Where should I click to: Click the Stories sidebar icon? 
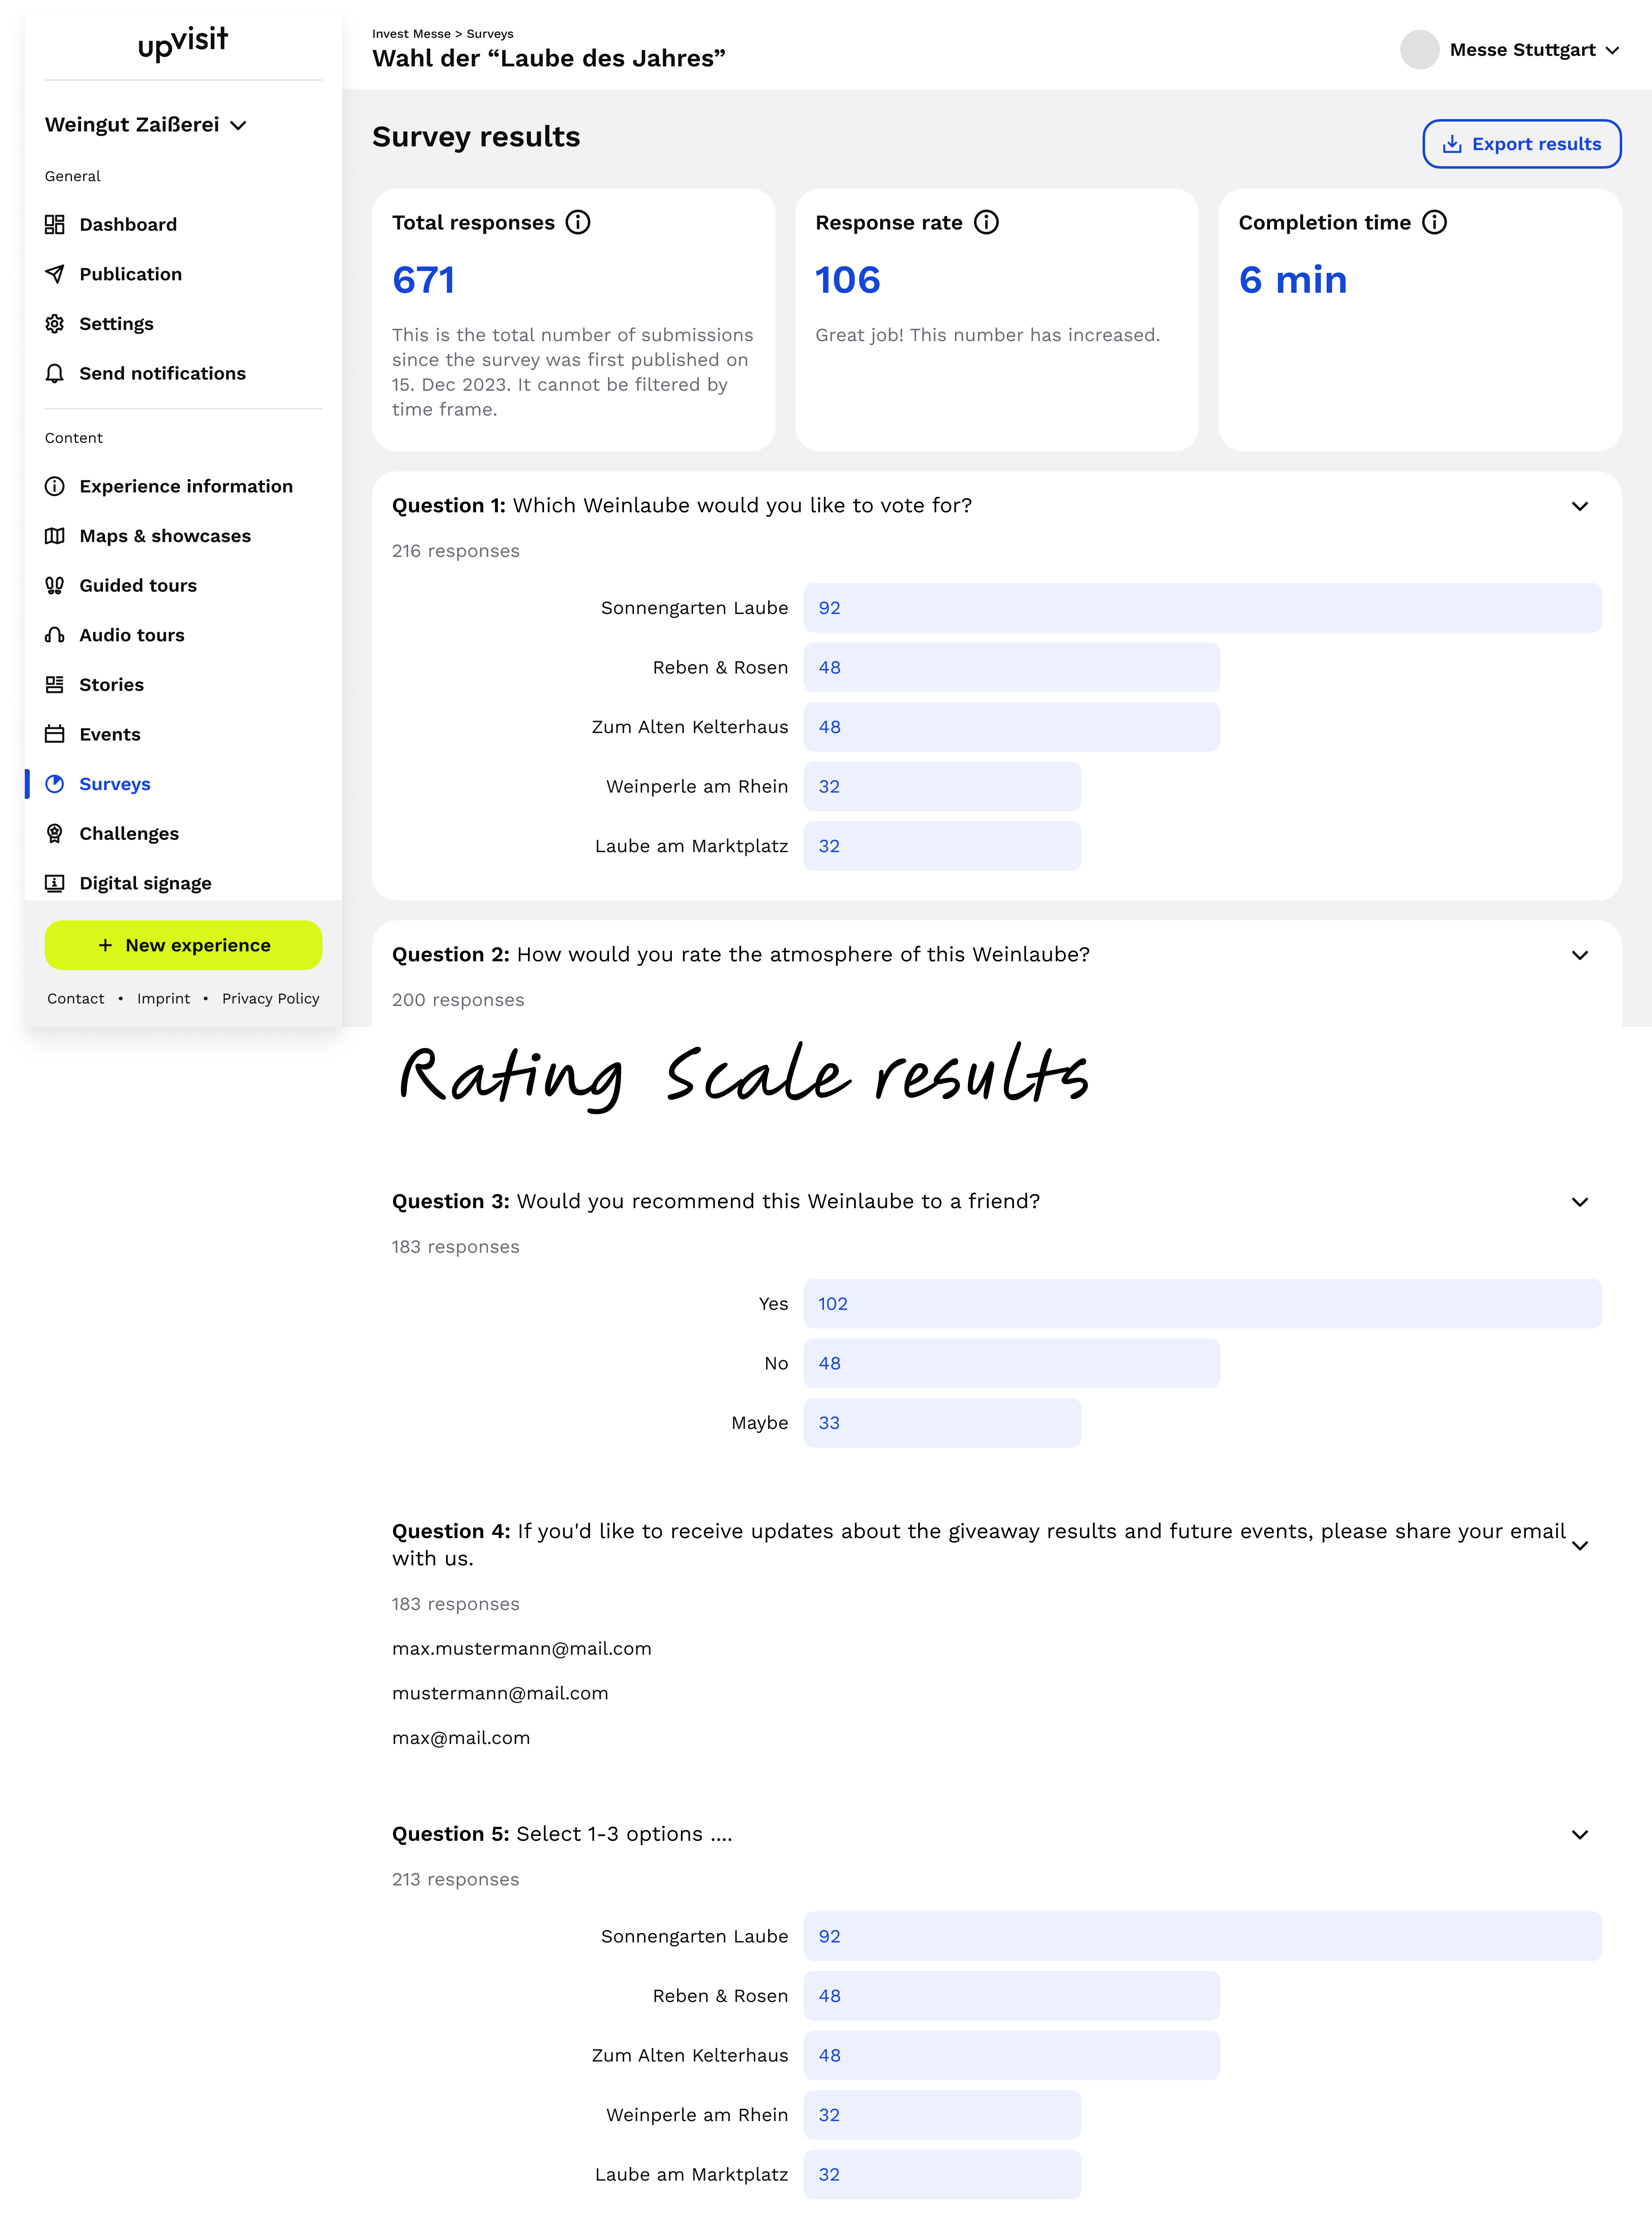pos(56,684)
